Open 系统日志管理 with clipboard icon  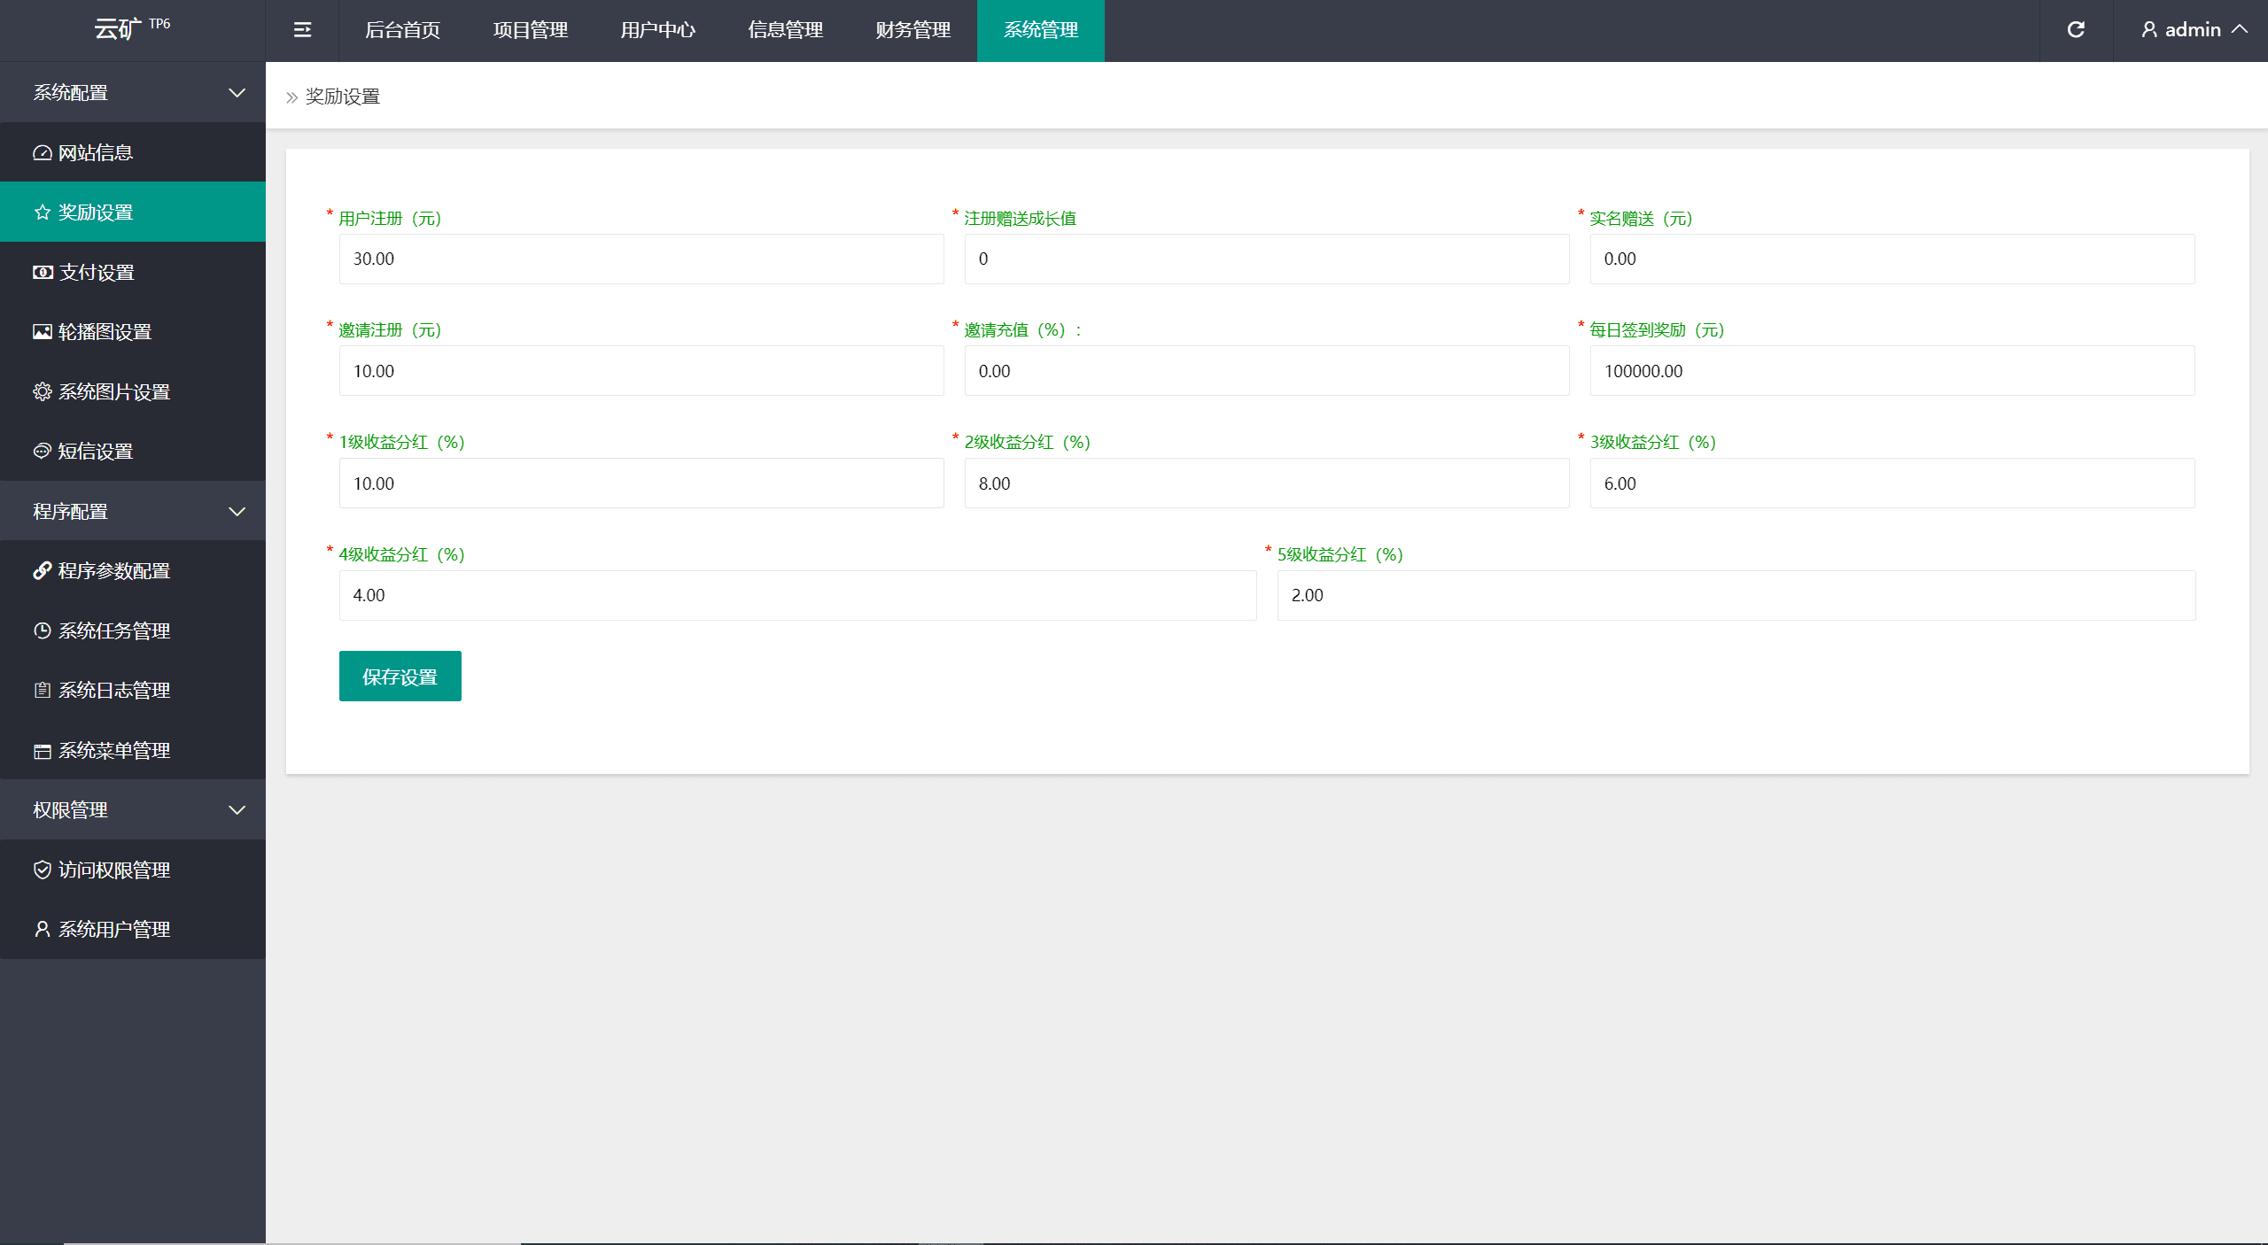tap(113, 691)
